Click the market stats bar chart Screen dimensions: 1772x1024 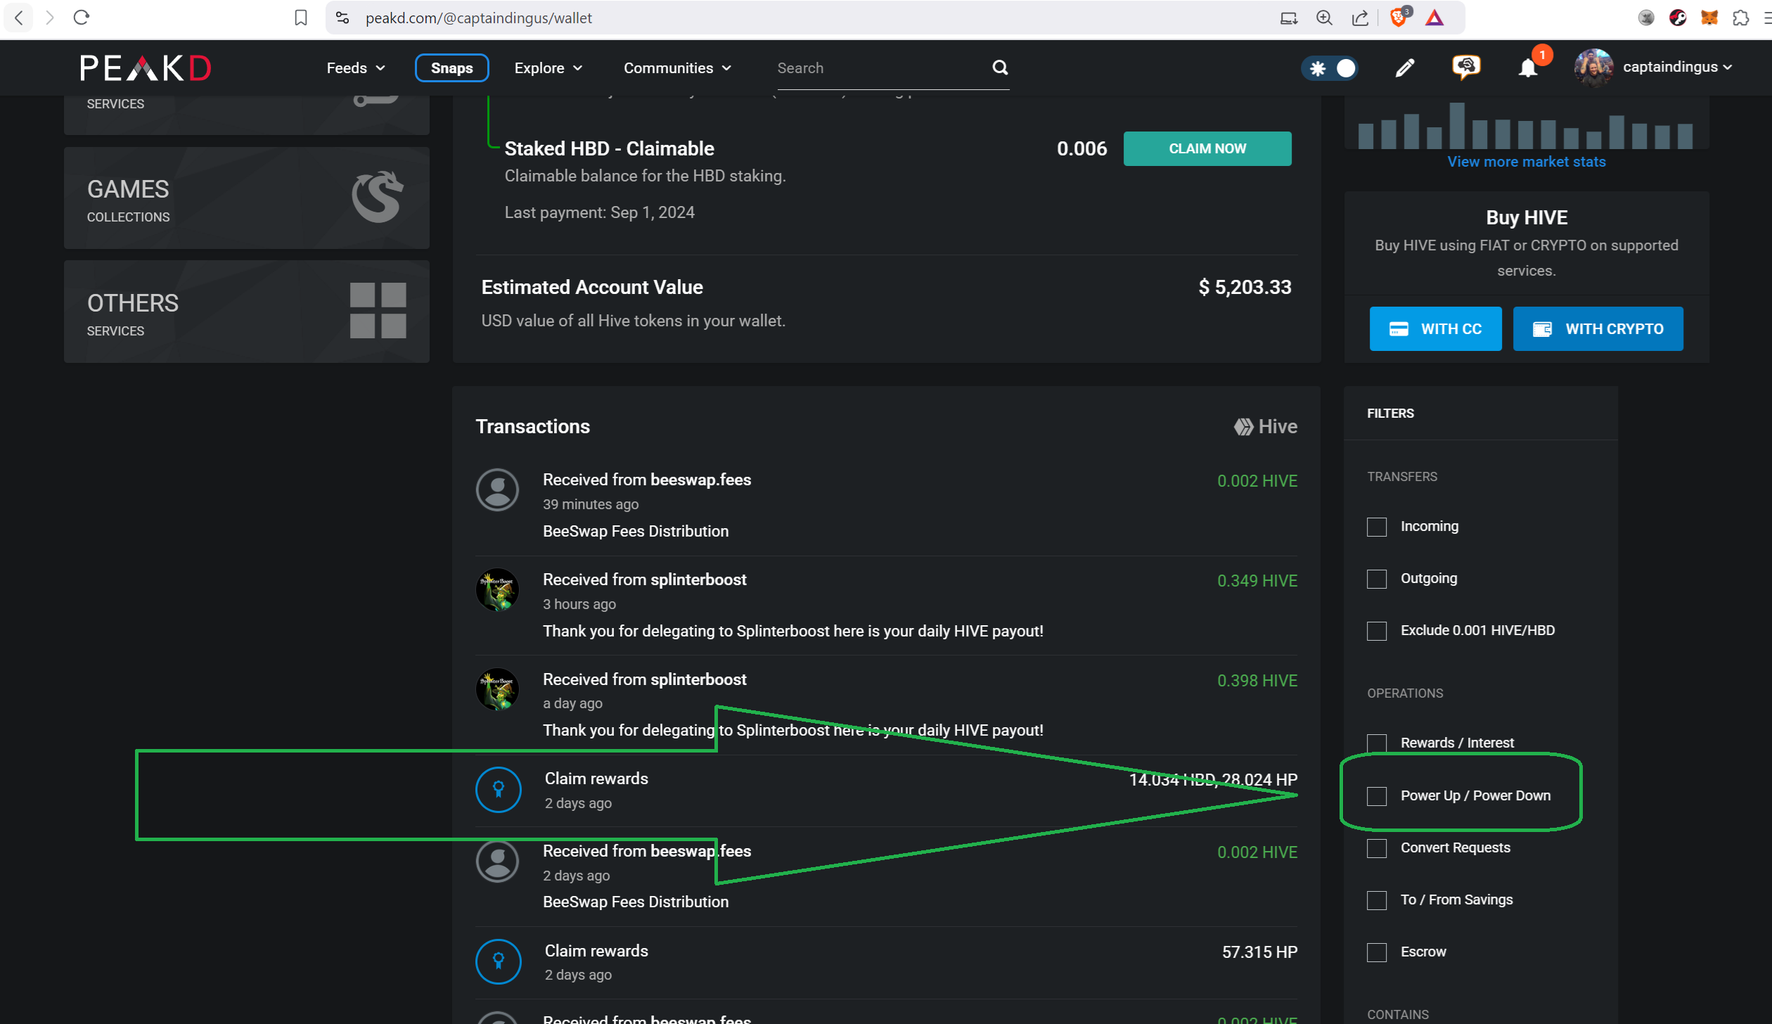pos(1526,125)
